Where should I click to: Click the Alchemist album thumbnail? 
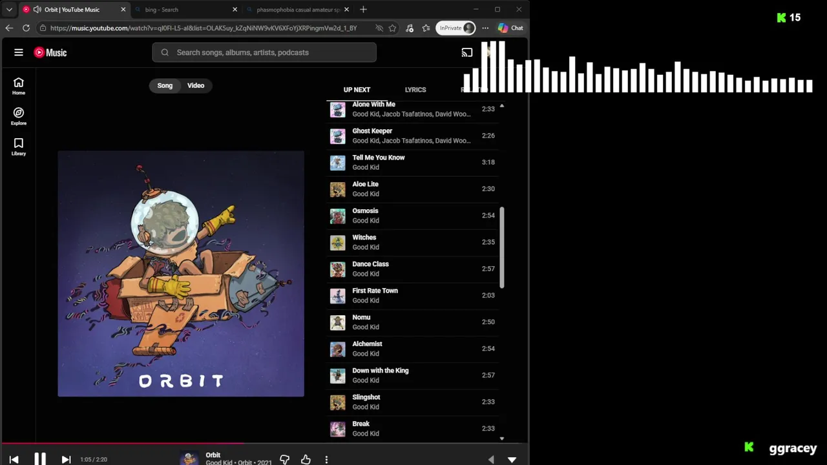338,349
